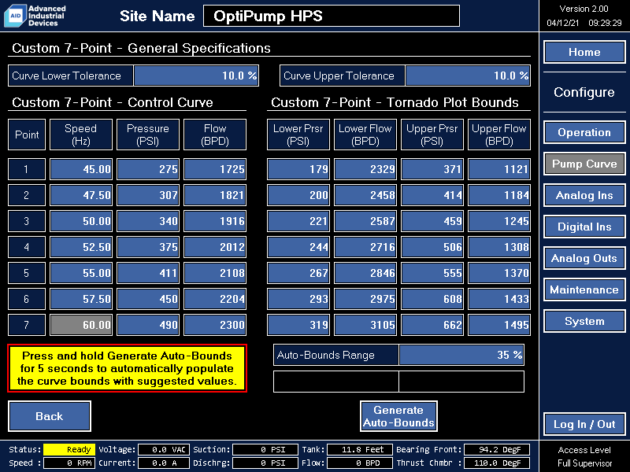630x472 pixels.
Task: Edit point 1 pressure 275
Action: (x=148, y=169)
